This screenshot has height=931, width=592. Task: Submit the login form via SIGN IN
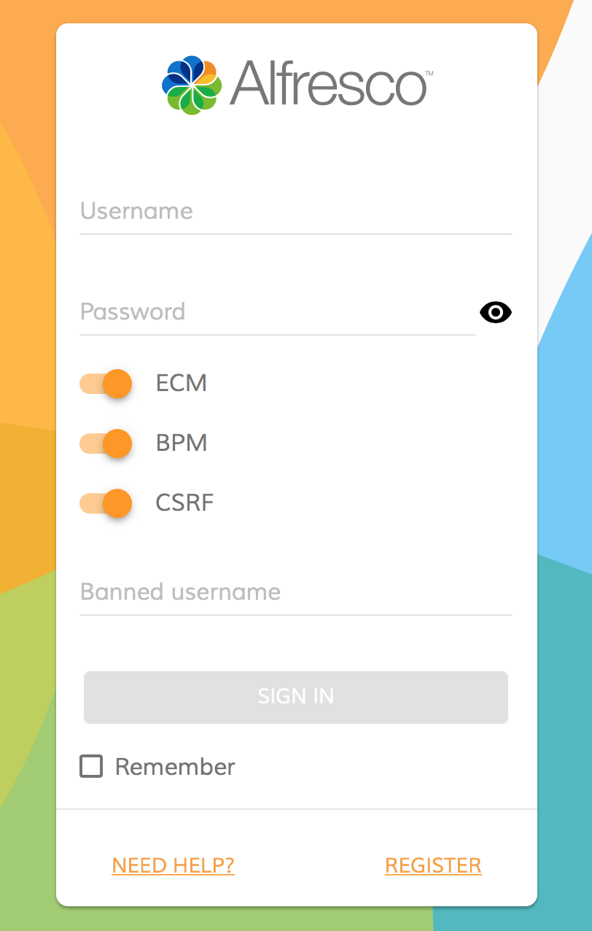point(296,697)
